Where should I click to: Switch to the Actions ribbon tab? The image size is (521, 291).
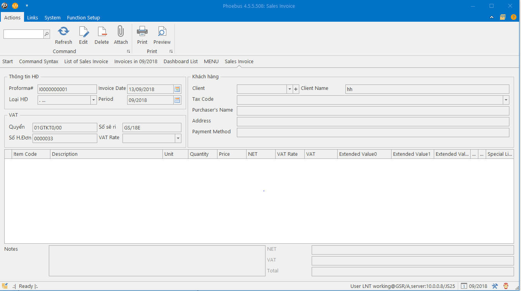tap(12, 17)
